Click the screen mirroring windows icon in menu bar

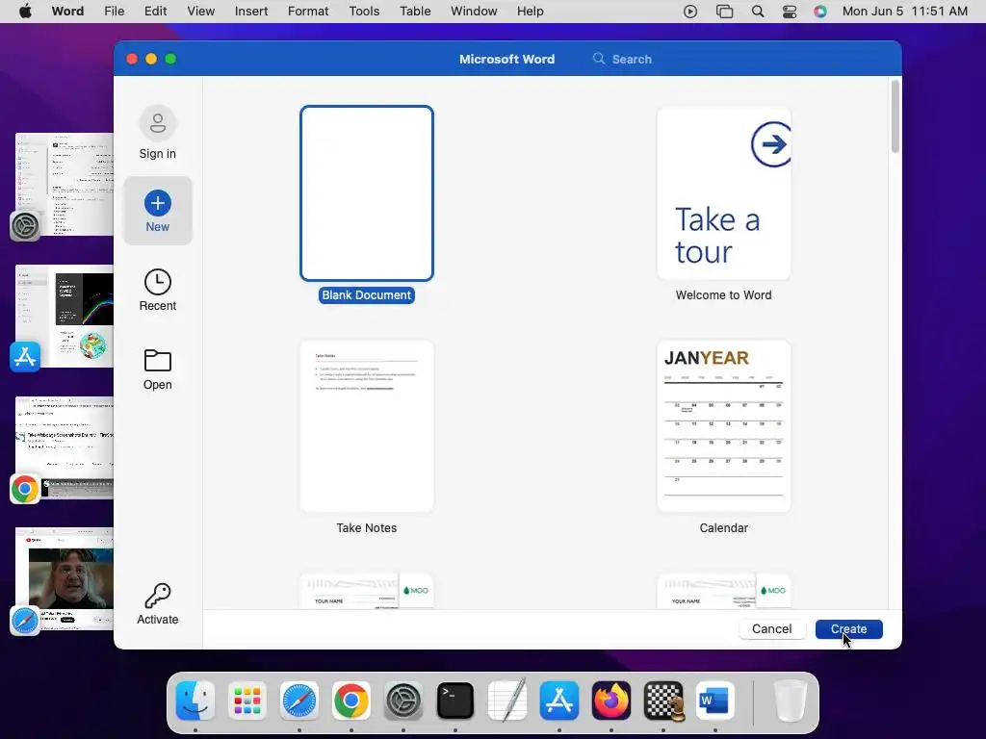(724, 12)
